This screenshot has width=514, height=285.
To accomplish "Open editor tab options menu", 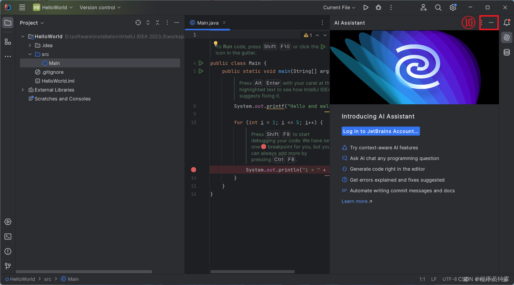I will click(x=322, y=23).
